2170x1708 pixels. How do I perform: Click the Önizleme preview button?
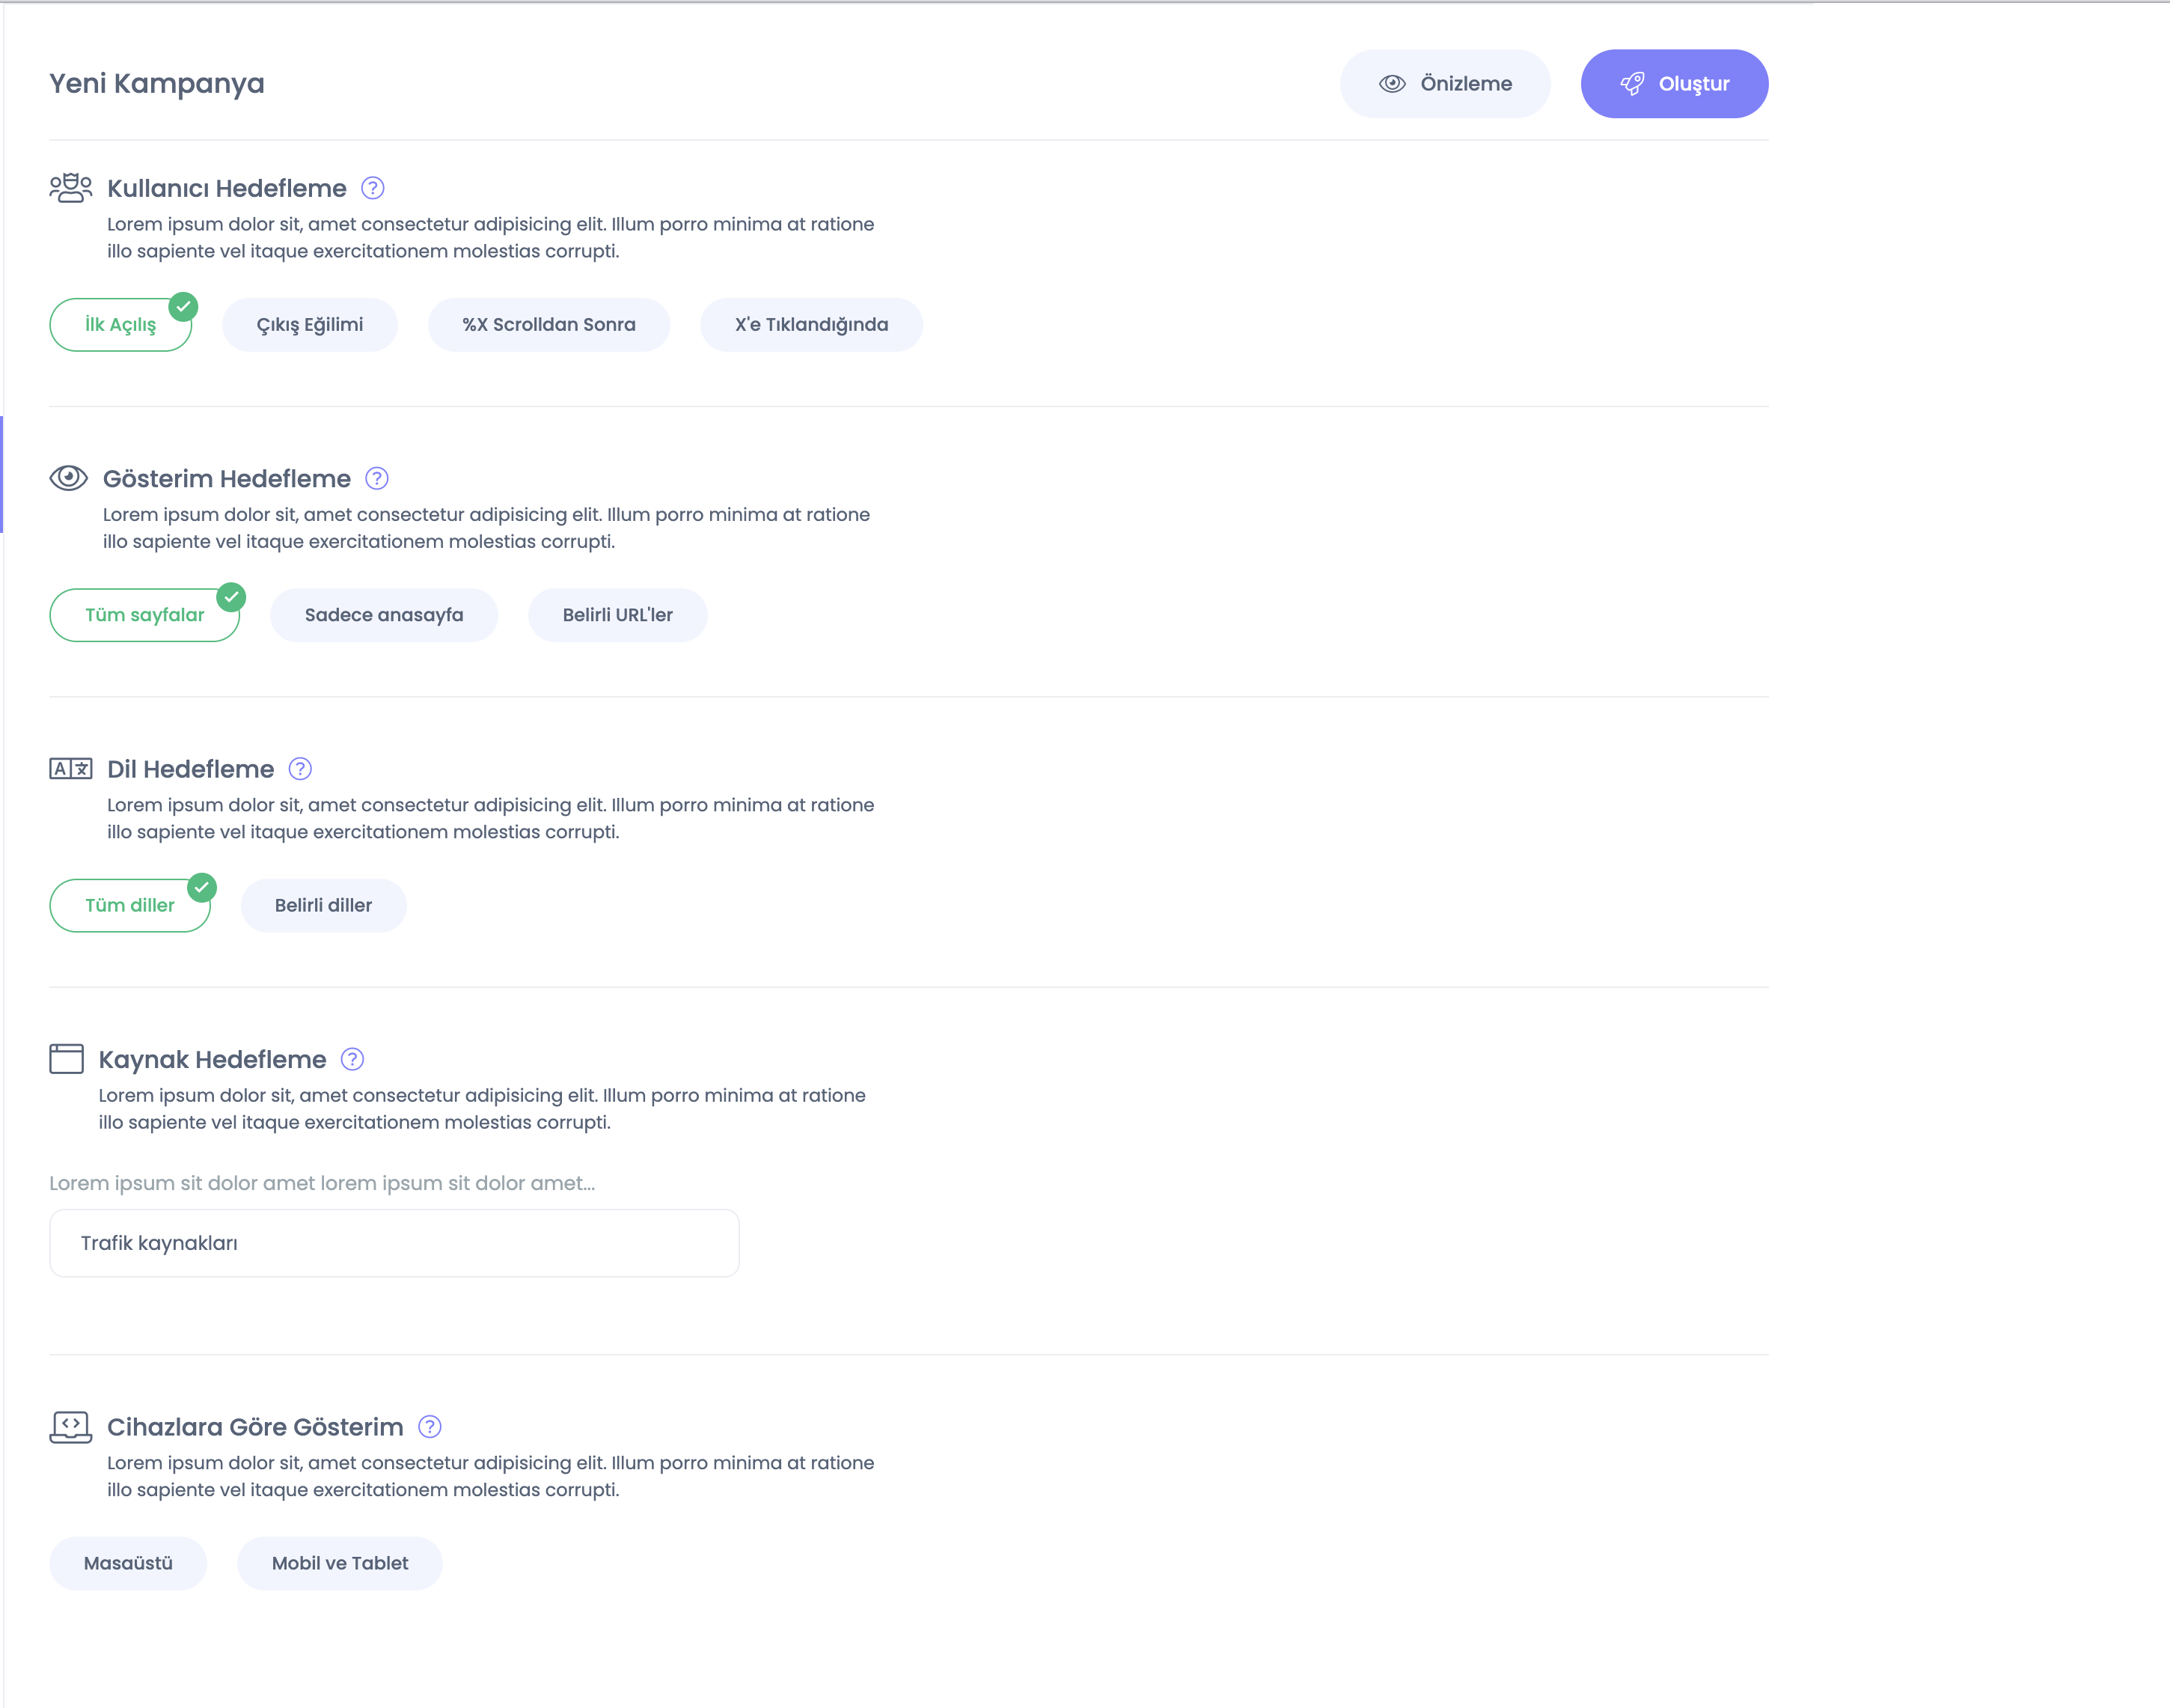coord(1446,84)
